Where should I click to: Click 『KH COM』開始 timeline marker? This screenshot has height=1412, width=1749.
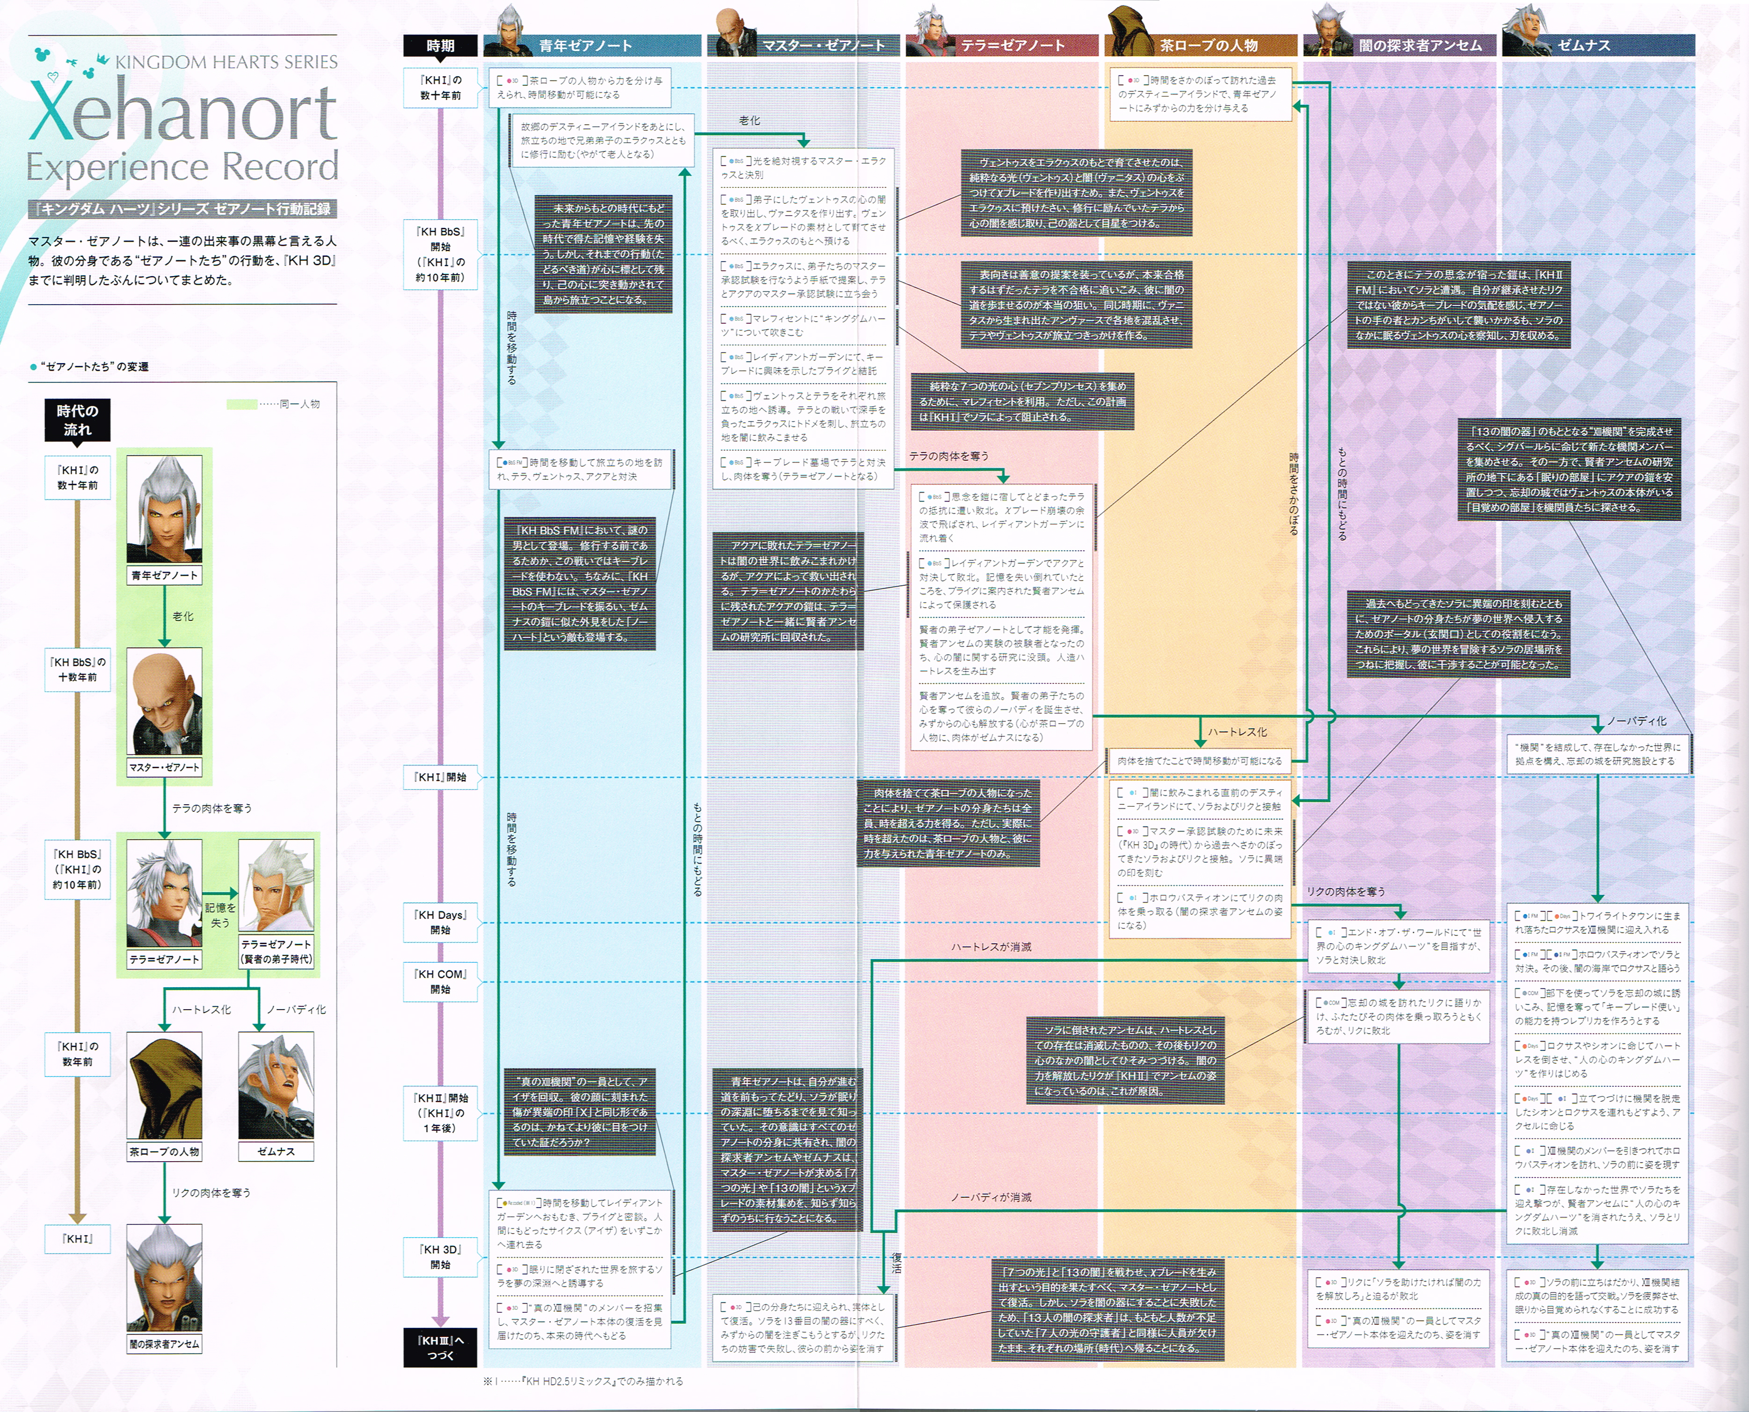coord(440,982)
